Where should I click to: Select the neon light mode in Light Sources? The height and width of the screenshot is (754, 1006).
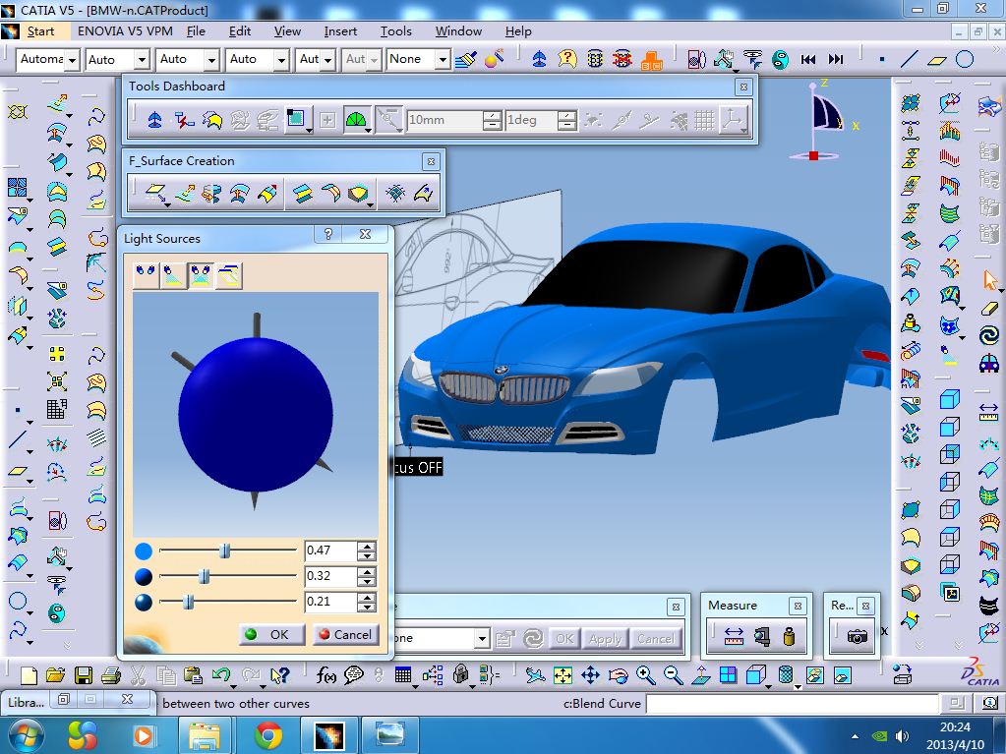point(229,275)
